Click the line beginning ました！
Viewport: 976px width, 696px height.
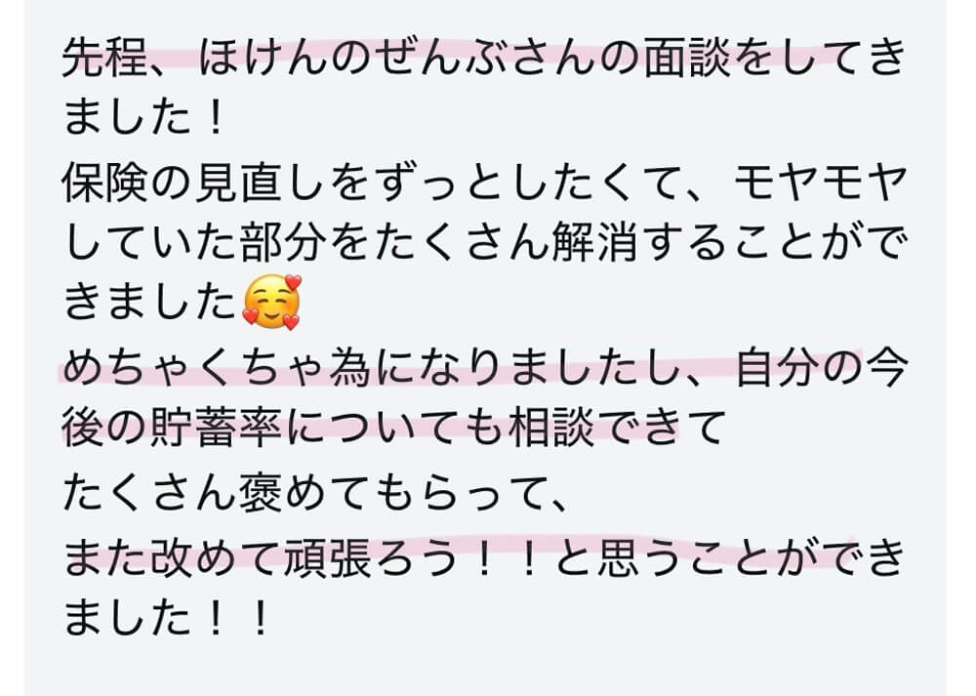(x=143, y=118)
